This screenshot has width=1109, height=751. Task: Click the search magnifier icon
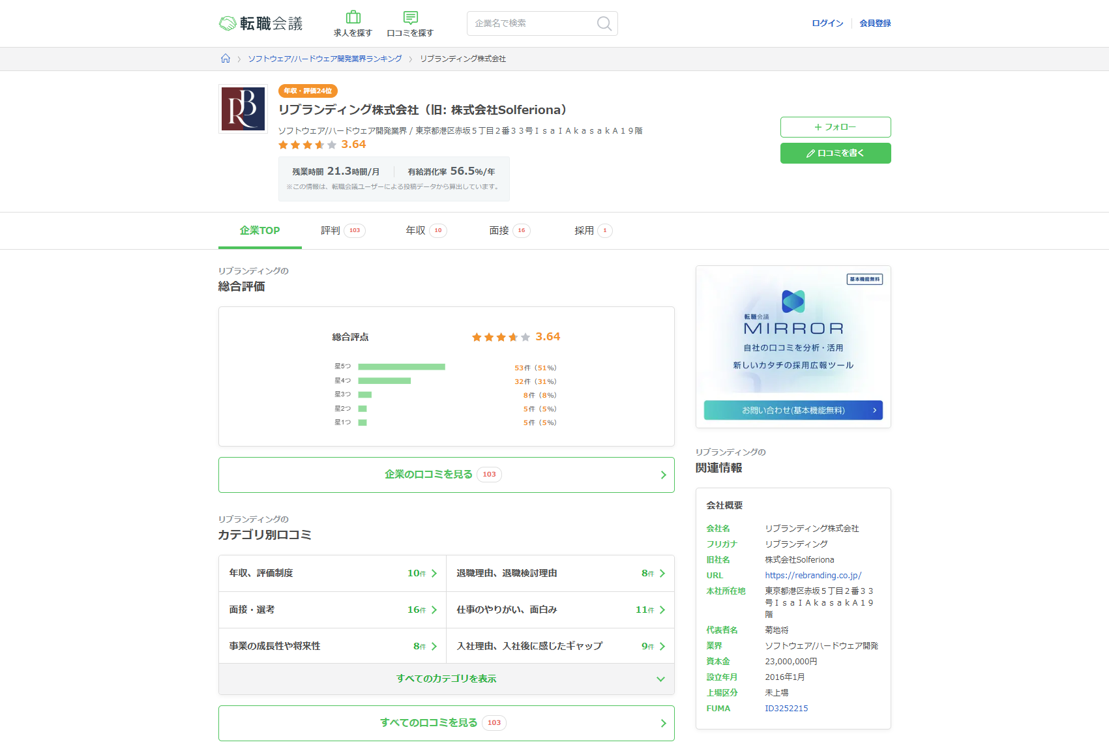604,23
